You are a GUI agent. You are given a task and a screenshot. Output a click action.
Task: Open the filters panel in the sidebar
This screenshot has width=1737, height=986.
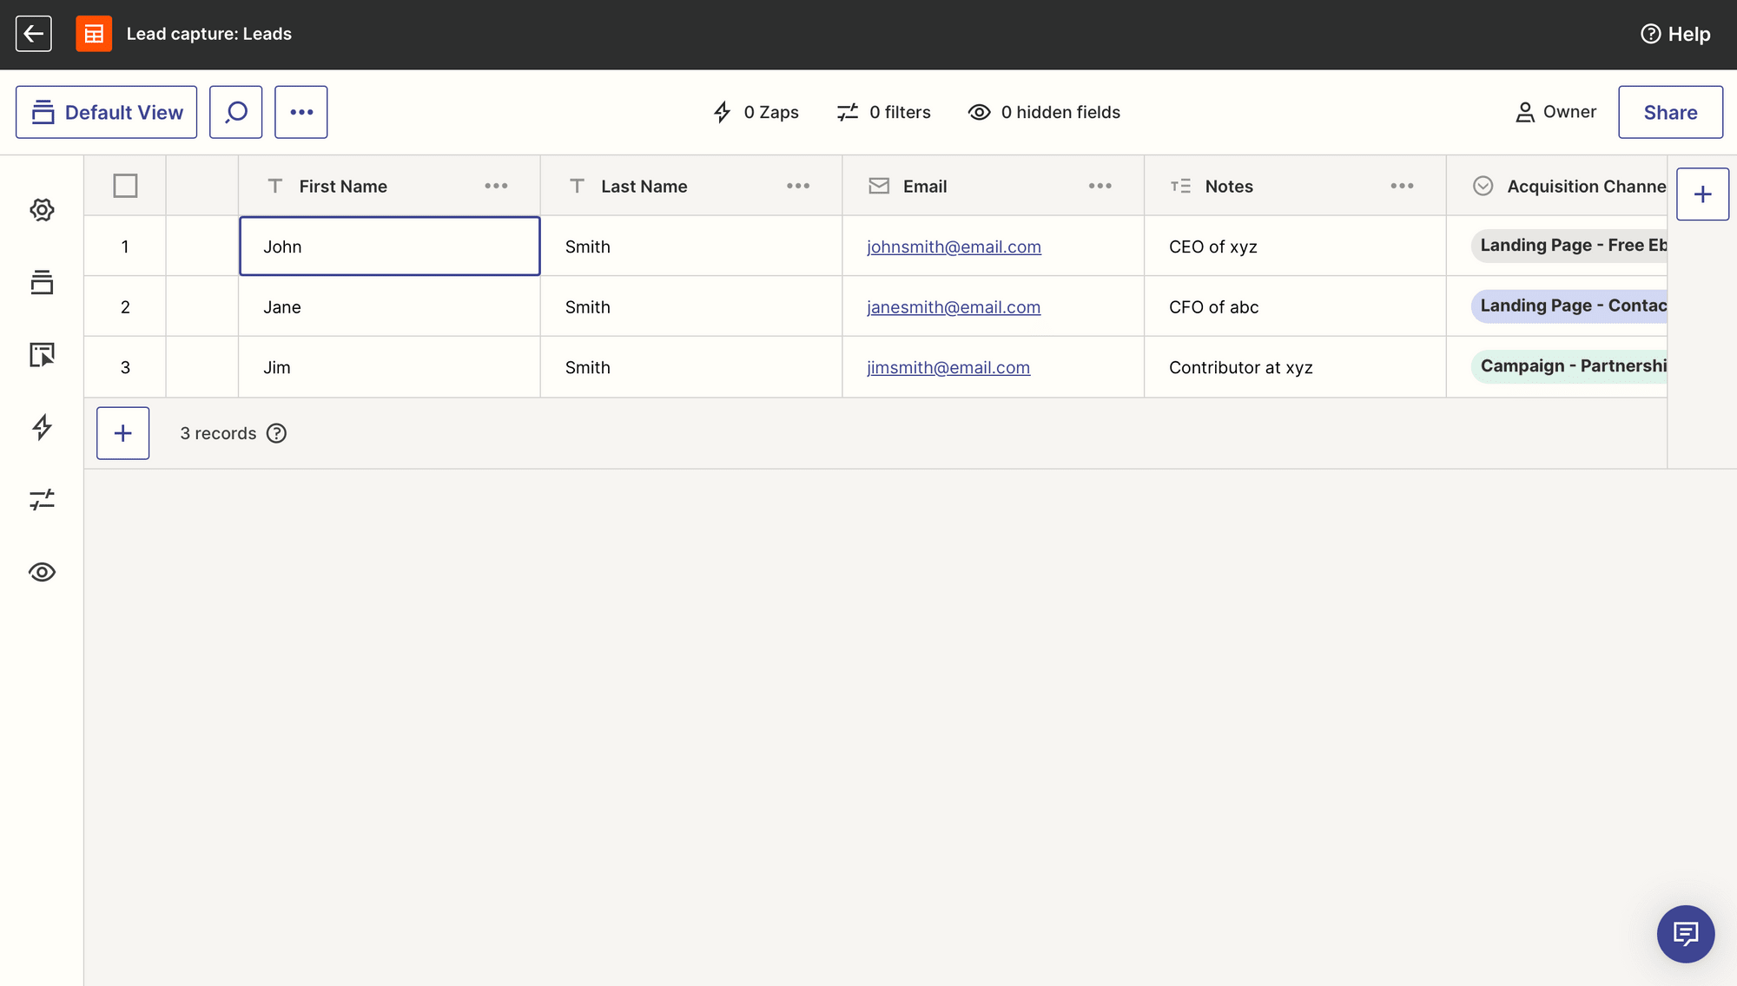coord(41,499)
